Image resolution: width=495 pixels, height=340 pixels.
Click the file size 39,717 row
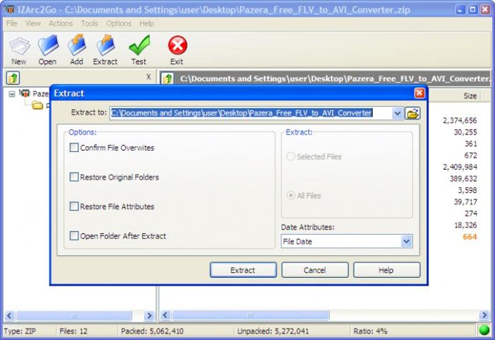coord(465,202)
